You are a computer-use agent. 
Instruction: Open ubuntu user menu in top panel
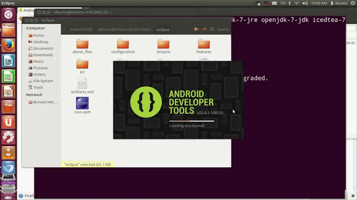click(x=339, y=3)
